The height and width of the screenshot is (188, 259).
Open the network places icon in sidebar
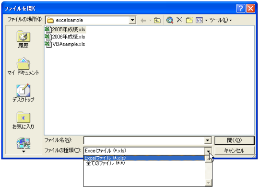[24, 143]
